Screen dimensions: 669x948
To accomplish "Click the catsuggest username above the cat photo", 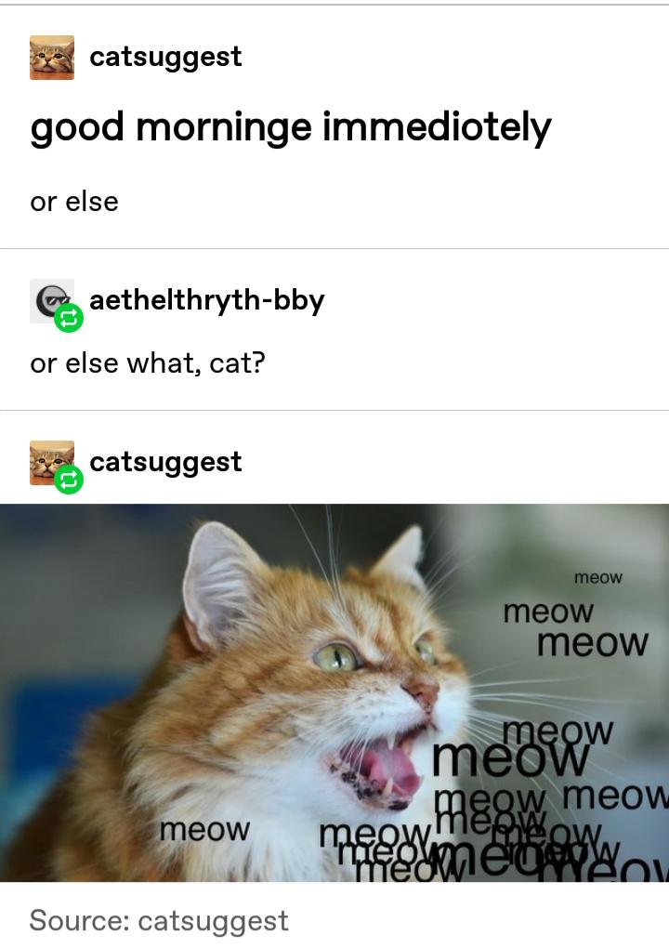I will pos(165,462).
